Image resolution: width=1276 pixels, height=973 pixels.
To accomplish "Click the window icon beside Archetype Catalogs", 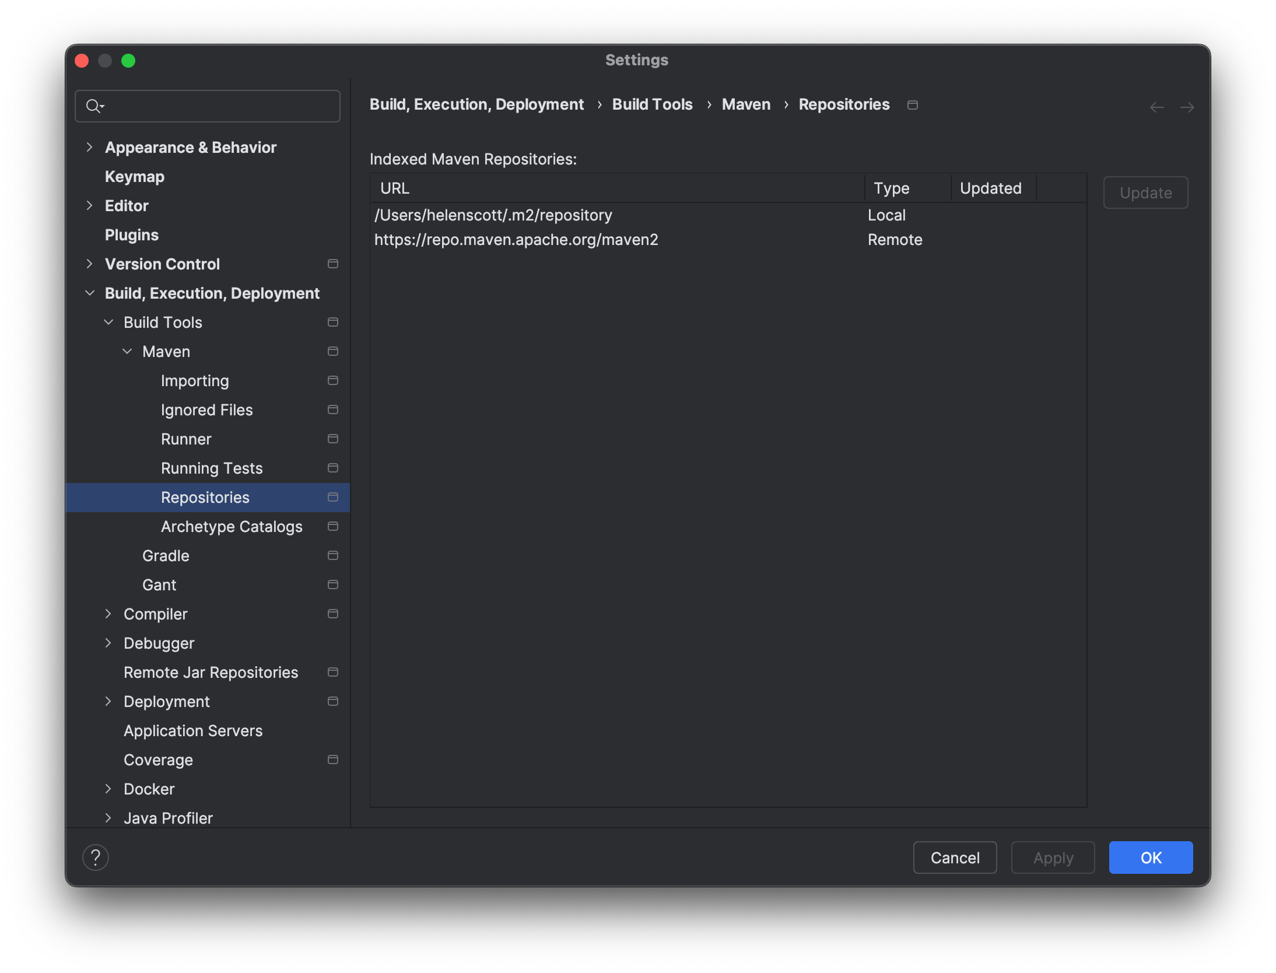I will coord(333,526).
